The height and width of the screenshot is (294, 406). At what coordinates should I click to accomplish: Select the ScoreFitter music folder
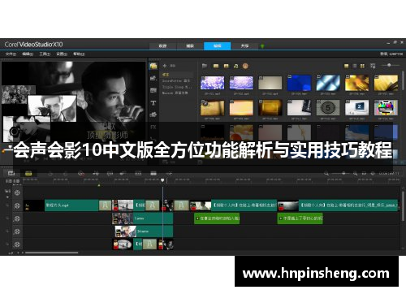point(177,80)
